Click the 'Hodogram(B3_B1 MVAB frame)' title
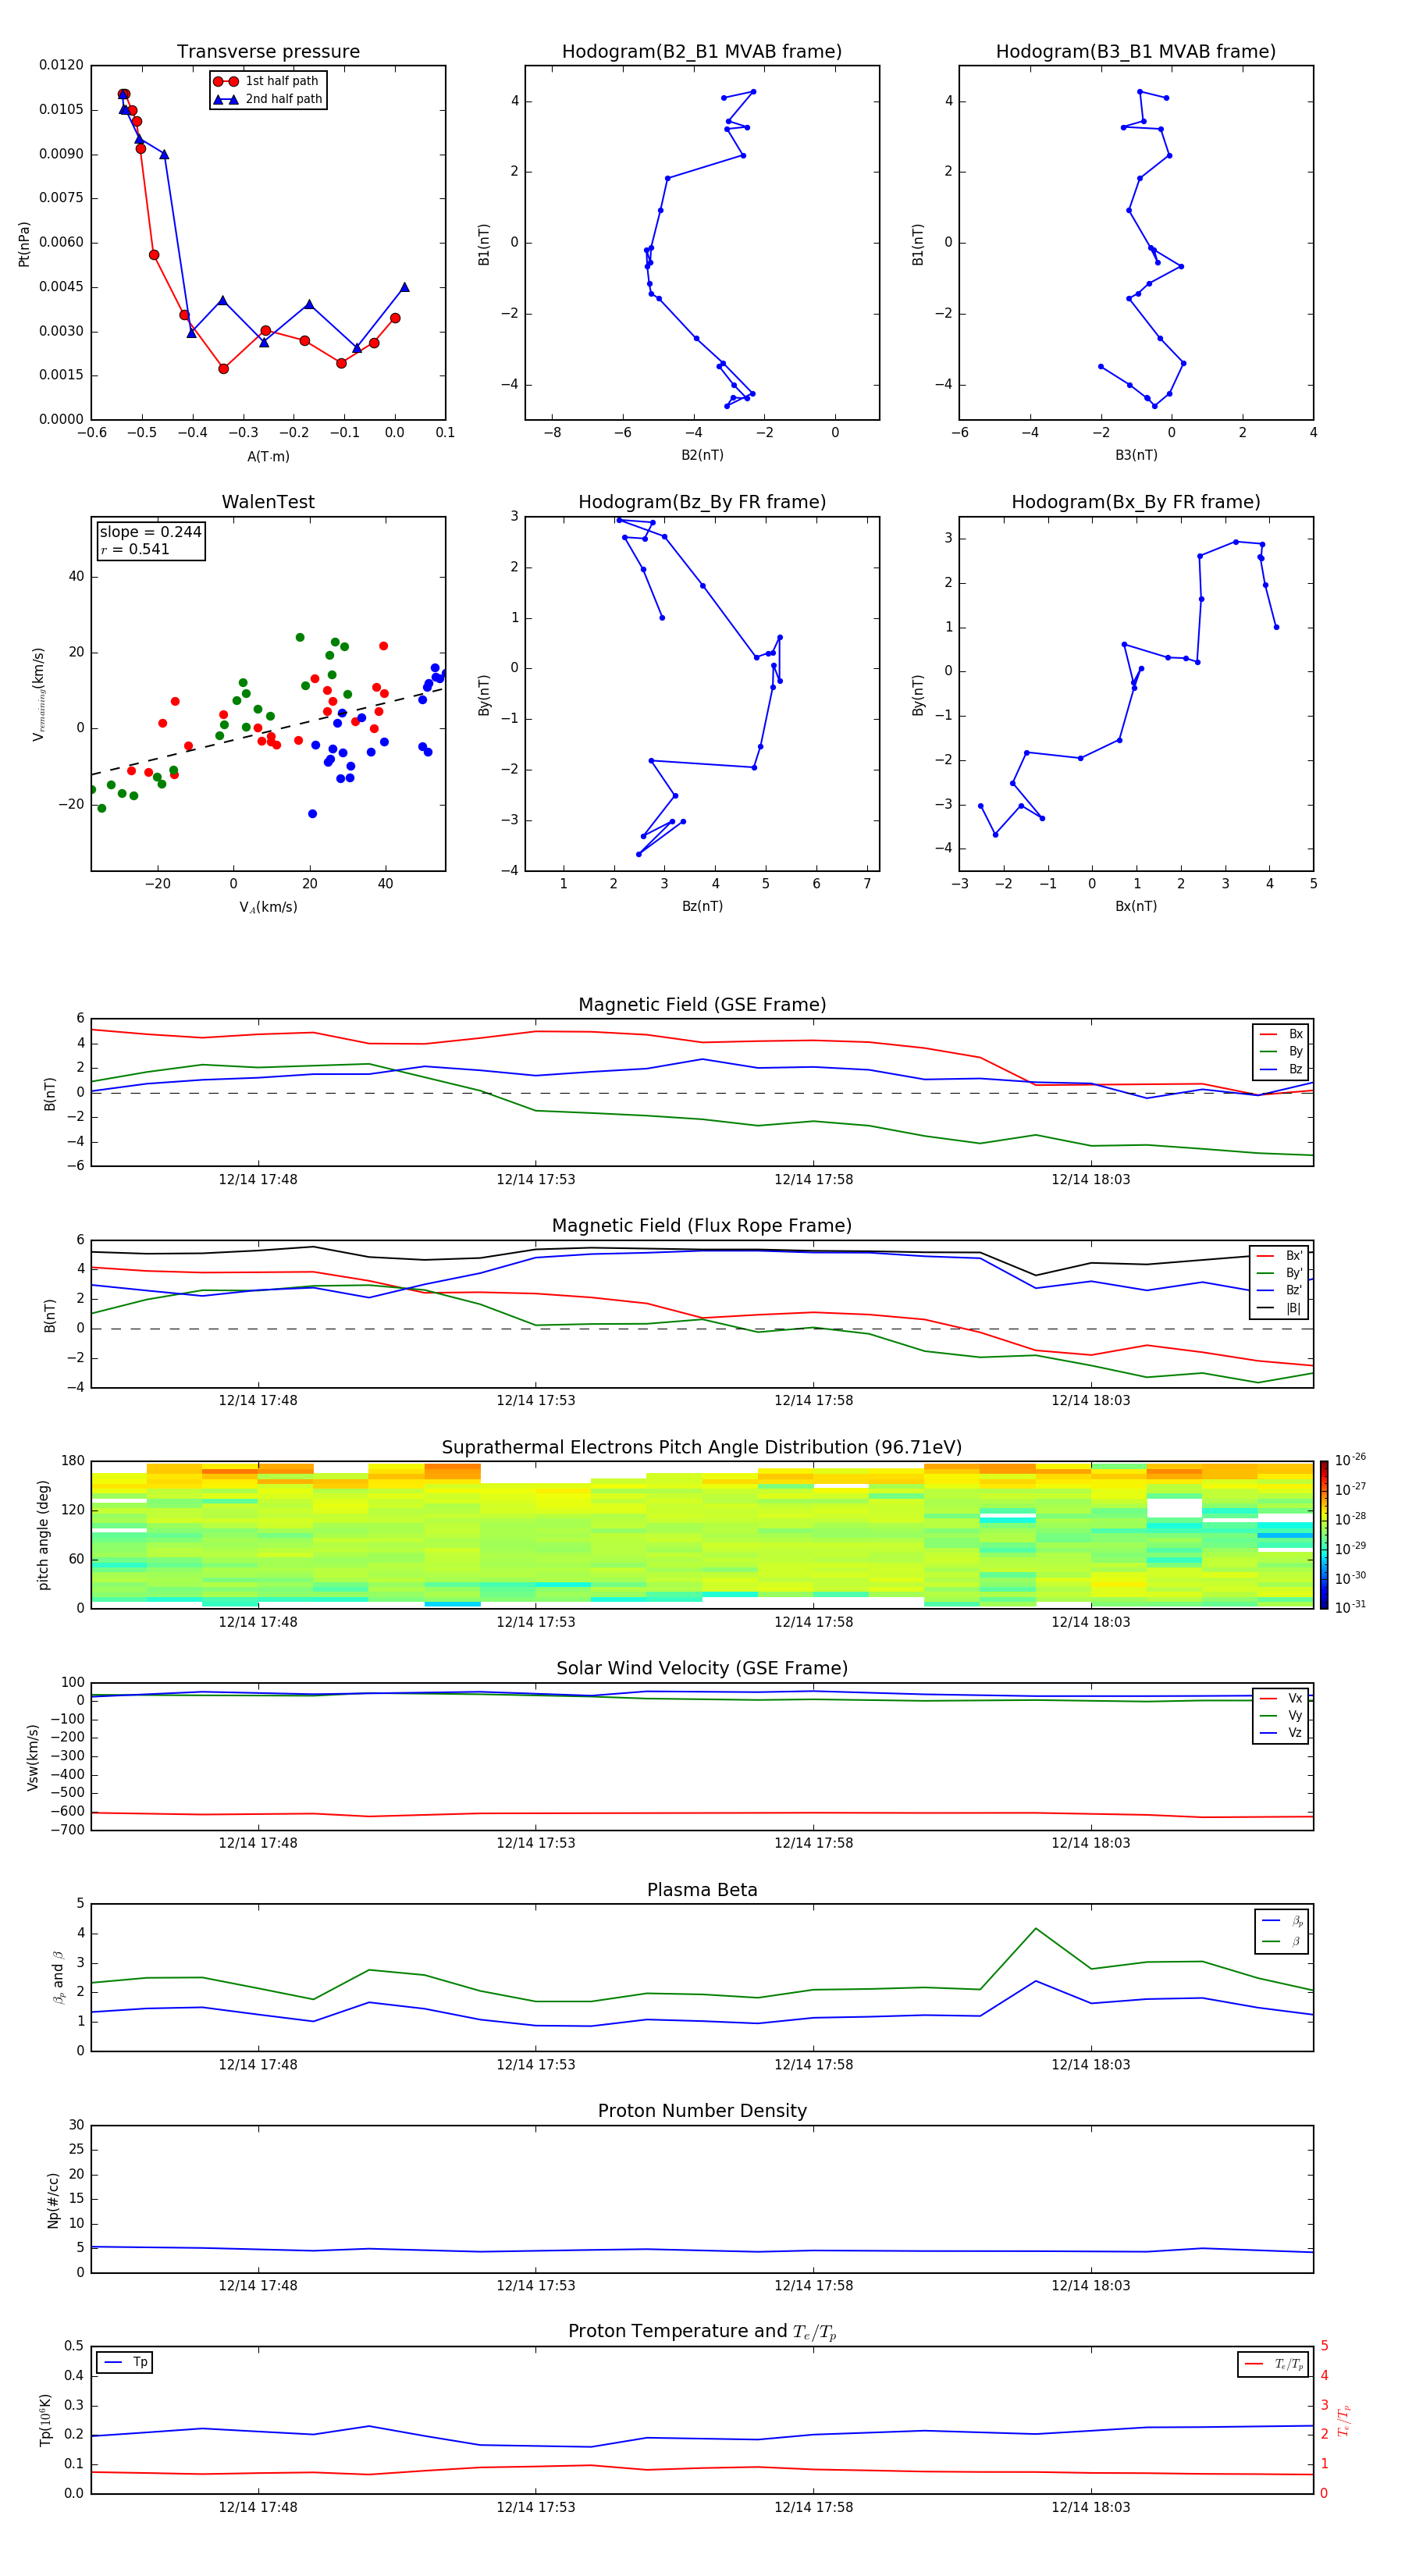This screenshot has height=2576, width=1405. click(x=1135, y=51)
